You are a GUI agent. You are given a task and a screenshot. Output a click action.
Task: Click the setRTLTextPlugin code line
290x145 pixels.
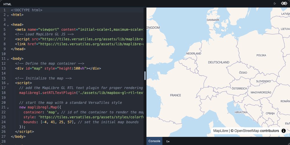81,93
